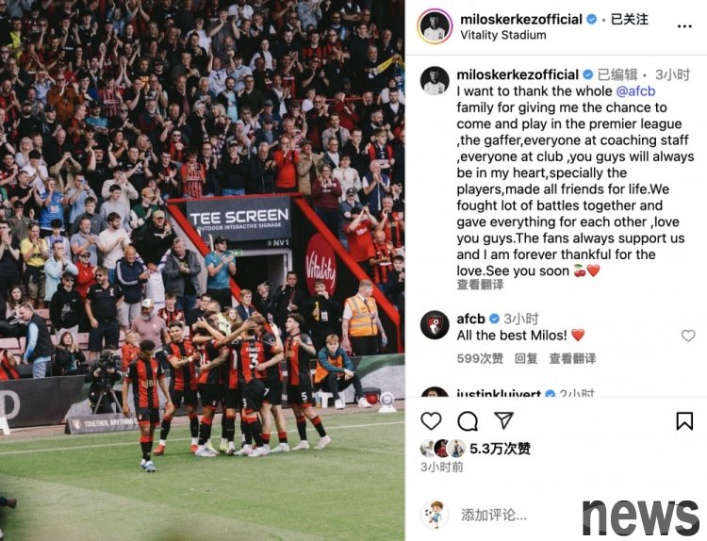Like the afcb comment heart

coord(688,336)
